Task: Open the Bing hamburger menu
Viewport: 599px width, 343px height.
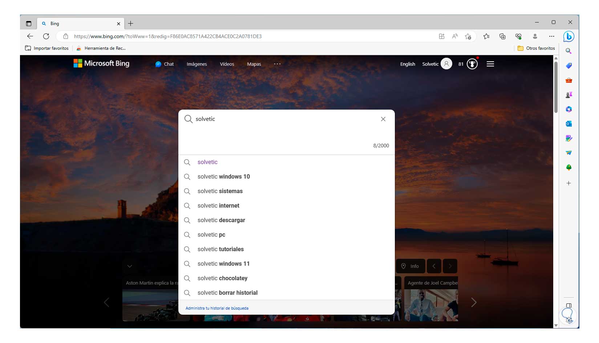Action: (490, 64)
